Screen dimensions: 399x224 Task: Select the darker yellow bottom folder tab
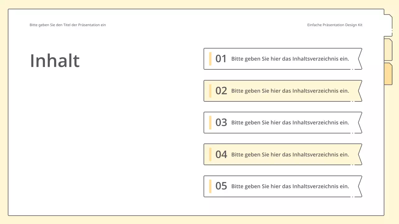coord(388,74)
